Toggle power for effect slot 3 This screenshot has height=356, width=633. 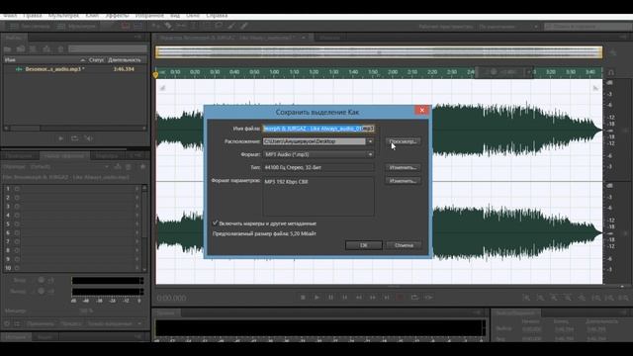point(17,207)
